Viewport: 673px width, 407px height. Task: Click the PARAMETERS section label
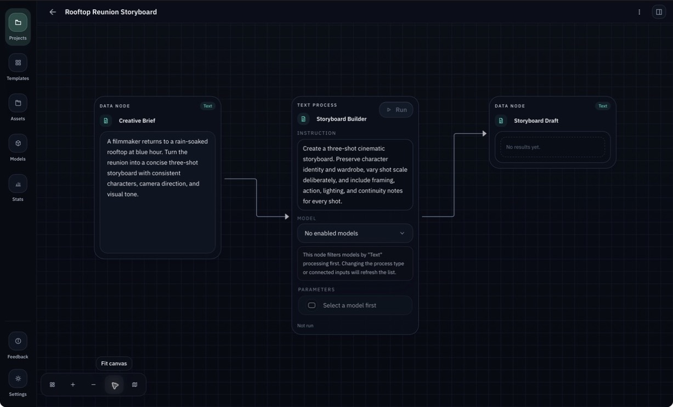point(316,290)
